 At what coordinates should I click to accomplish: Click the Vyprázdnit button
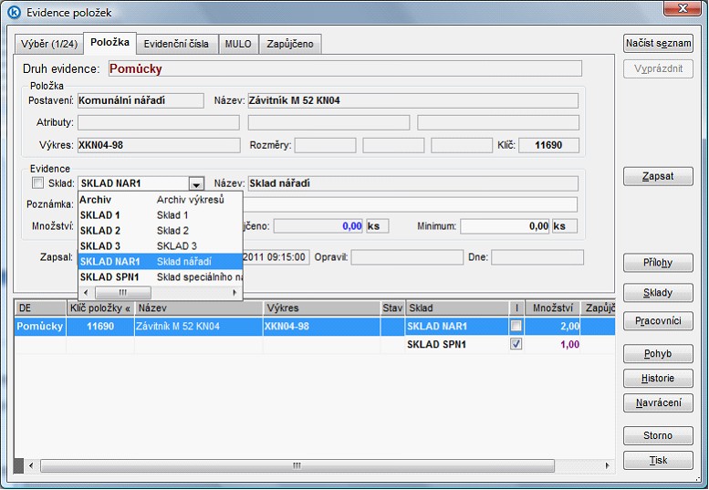click(658, 69)
